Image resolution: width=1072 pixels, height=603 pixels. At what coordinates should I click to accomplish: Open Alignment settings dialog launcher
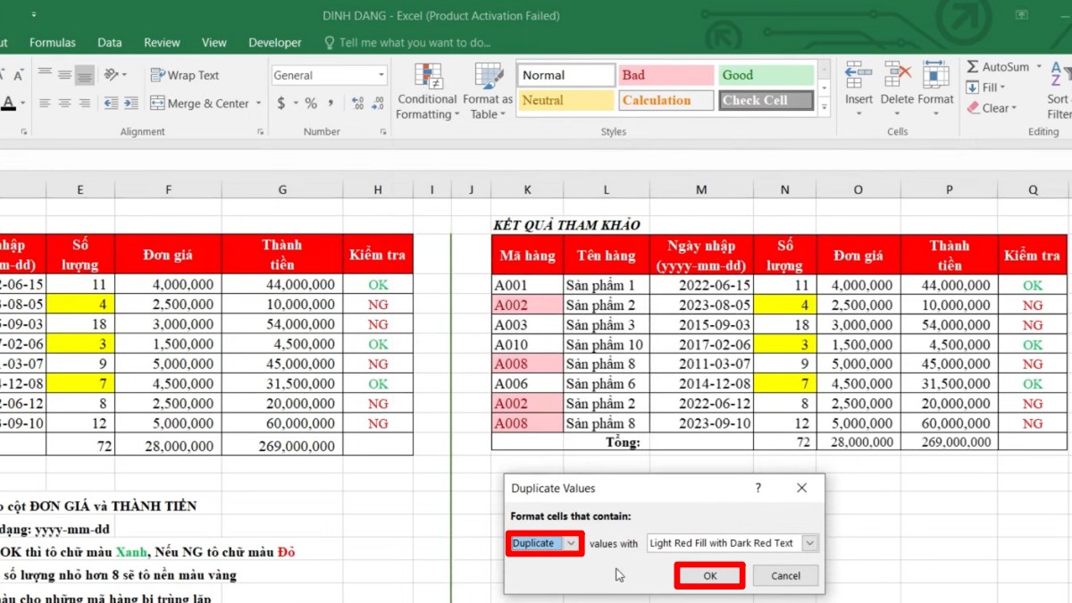point(261,132)
